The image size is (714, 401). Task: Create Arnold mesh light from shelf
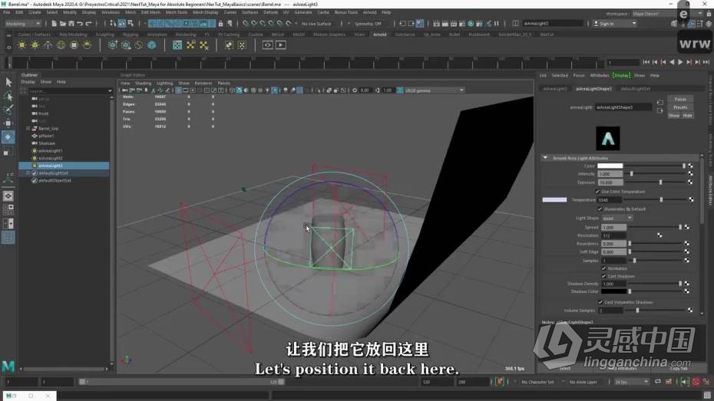coord(35,45)
